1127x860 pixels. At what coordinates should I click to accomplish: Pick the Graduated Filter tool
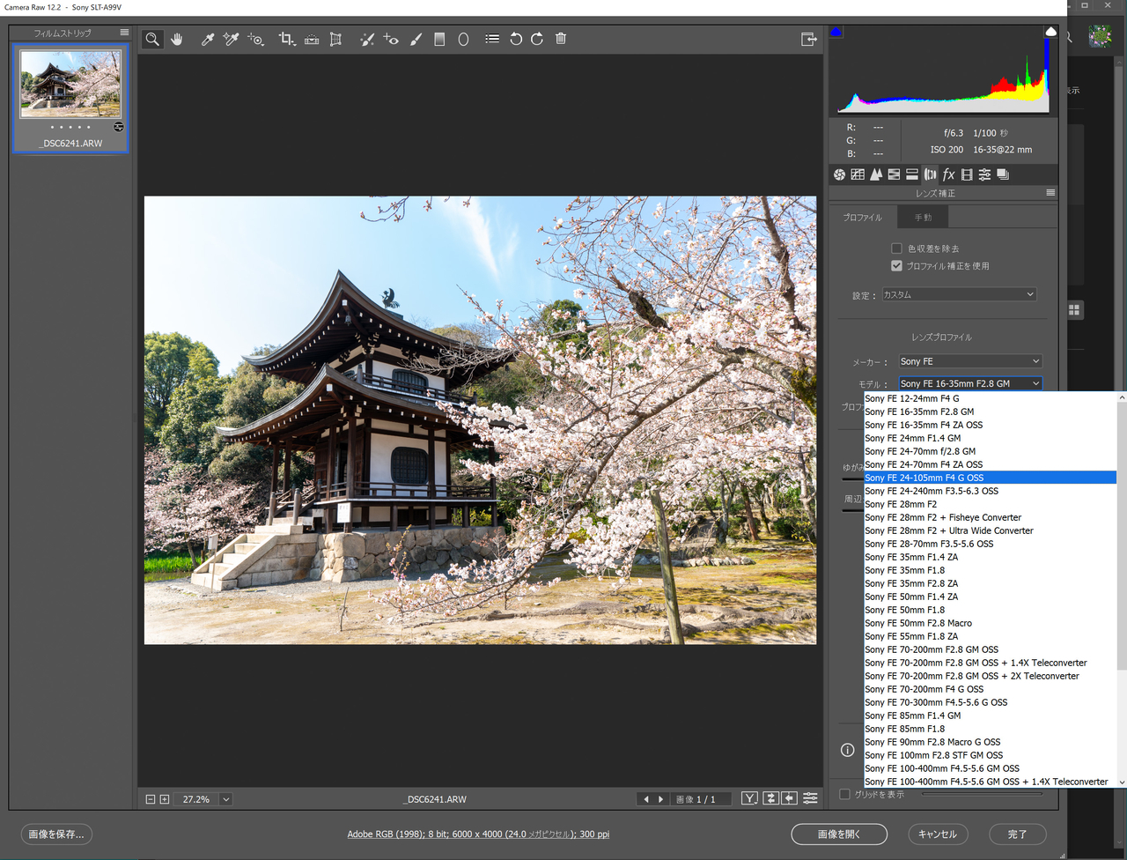point(439,39)
